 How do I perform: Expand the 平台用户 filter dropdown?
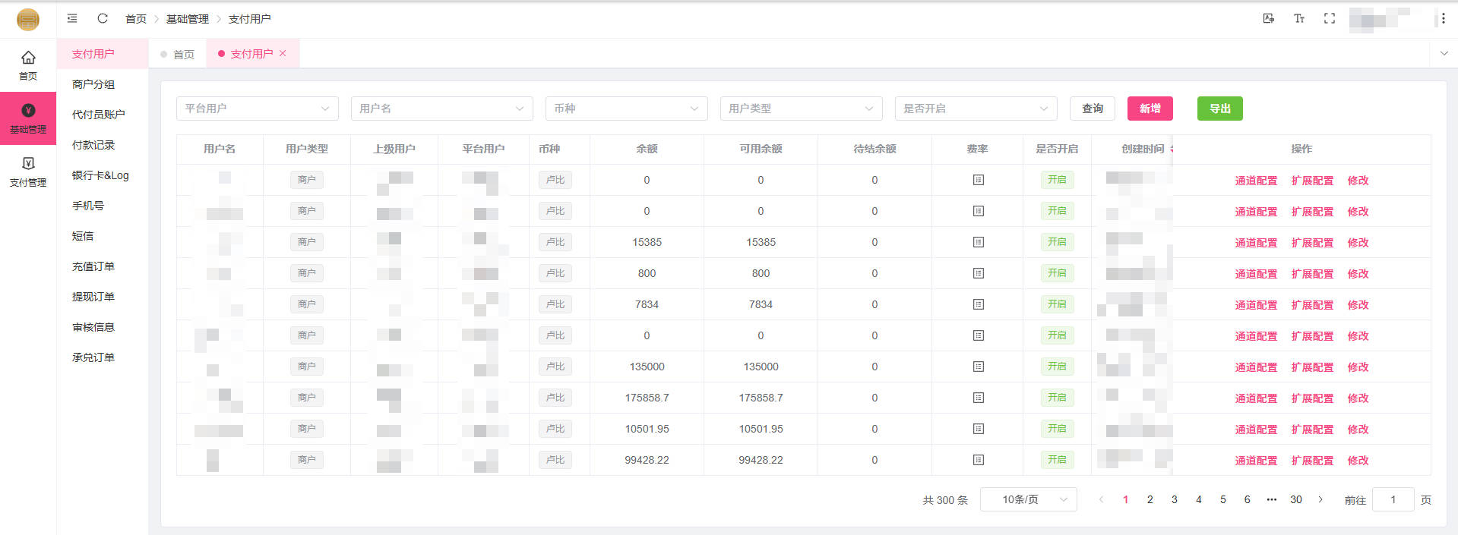point(257,109)
